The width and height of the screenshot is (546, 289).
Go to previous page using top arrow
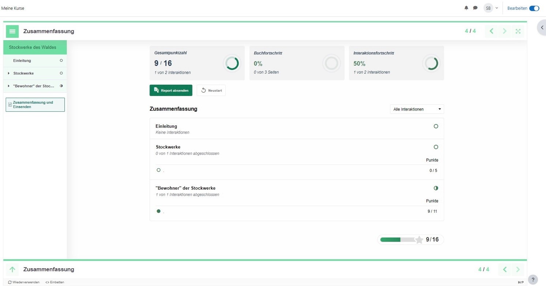(492, 31)
